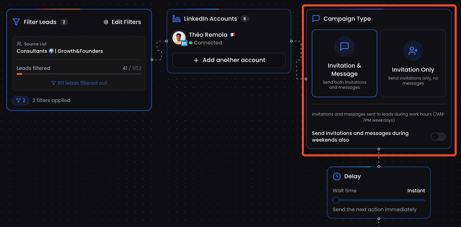Click the 2 filters applied badge

click(x=21, y=100)
